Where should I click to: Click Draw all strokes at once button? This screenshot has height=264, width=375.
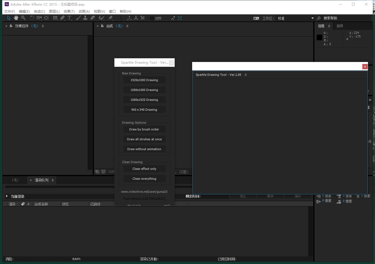pos(144,139)
